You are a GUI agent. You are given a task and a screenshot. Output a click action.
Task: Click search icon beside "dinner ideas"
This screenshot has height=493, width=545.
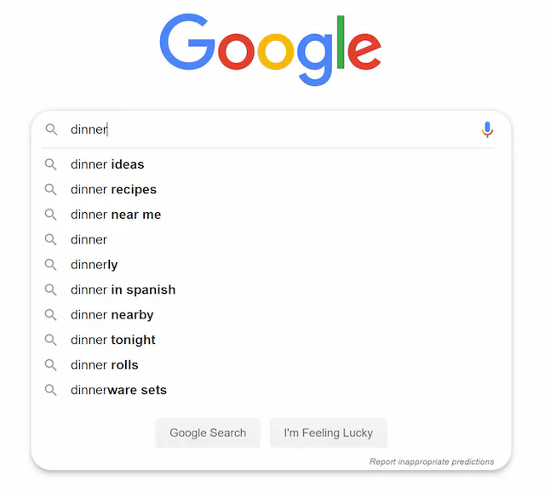[x=51, y=164]
